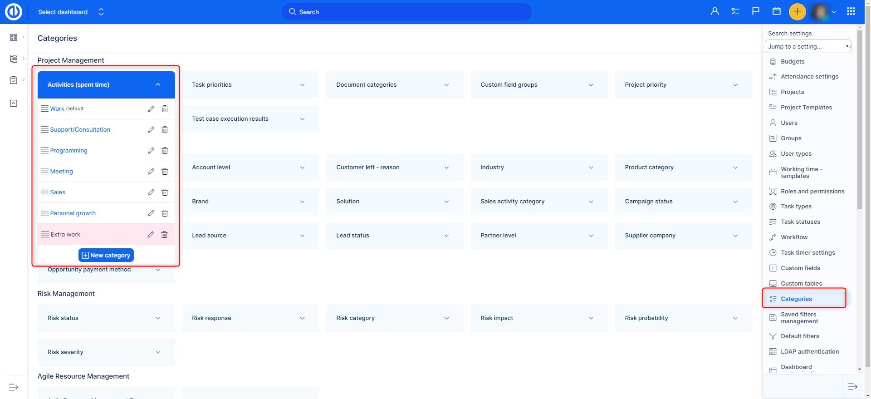Go to Roles and permissions settings
The height and width of the screenshot is (399, 871).
(812, 192)
